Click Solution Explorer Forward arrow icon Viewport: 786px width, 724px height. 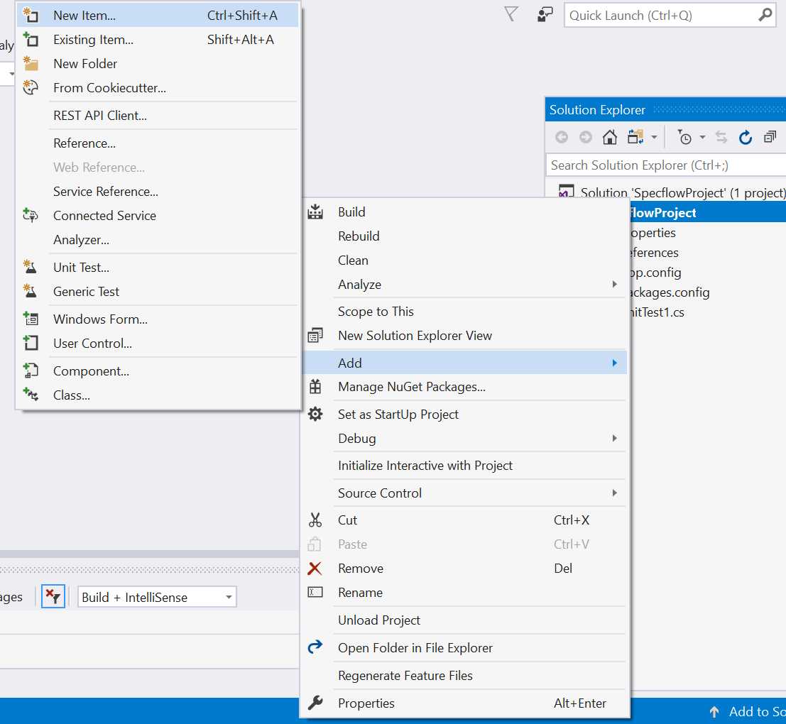point(586,137)
